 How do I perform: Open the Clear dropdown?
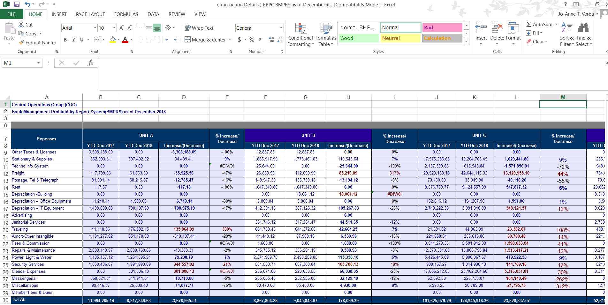pyautogui.click(x=536, y=41)
